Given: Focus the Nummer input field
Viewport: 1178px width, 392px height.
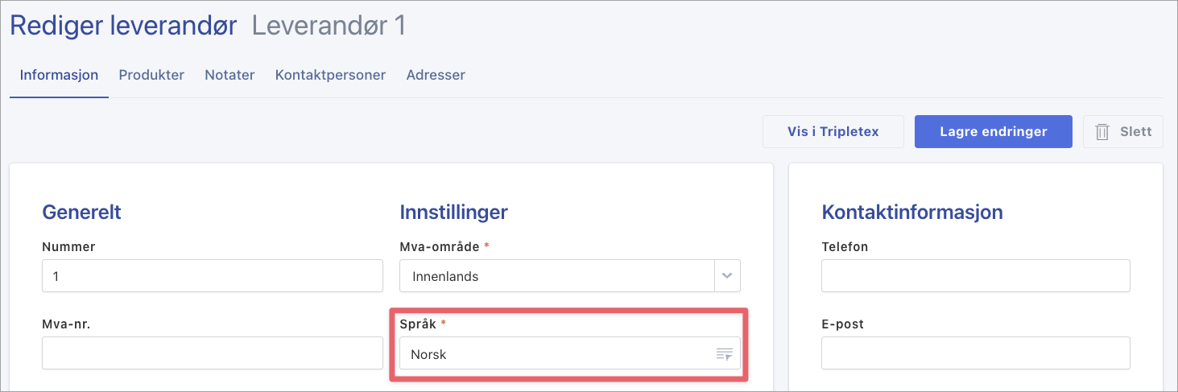Looking at the screenshot, I should tap(212, 276).
